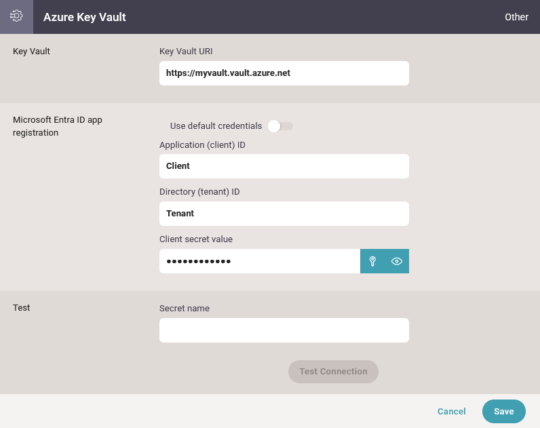Click the Other category label in header
Image resolution: width=540 pixels, height=428 pixels.
click(516, 17)
